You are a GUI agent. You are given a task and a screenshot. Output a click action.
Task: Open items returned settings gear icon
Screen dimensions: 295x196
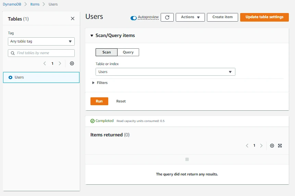tap(272, 146)
